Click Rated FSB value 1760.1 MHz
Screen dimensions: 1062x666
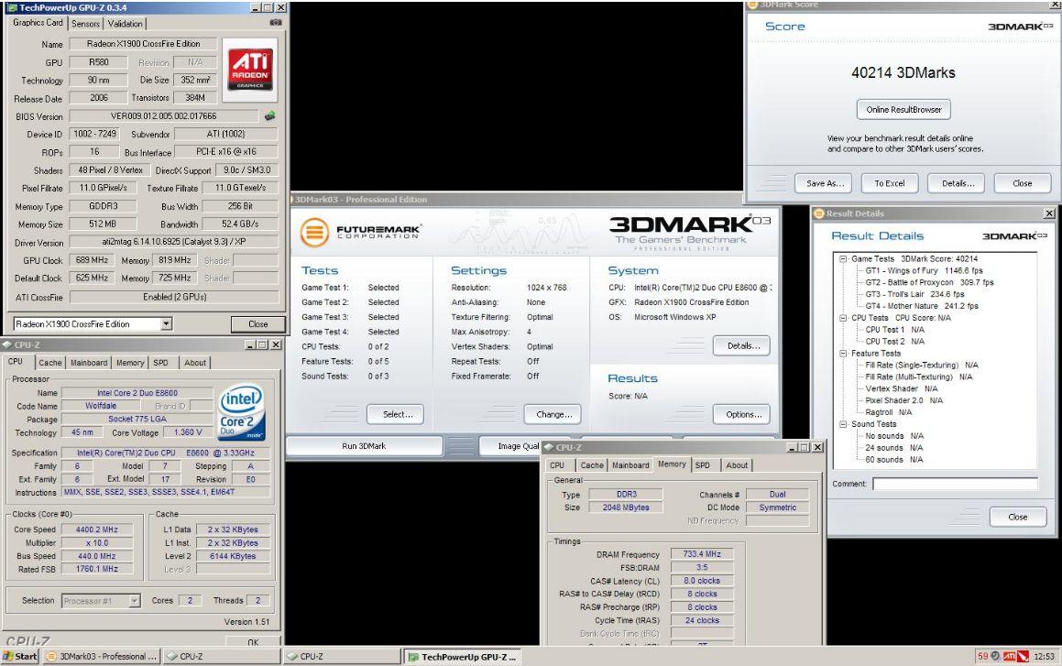(x=97, y=569)
